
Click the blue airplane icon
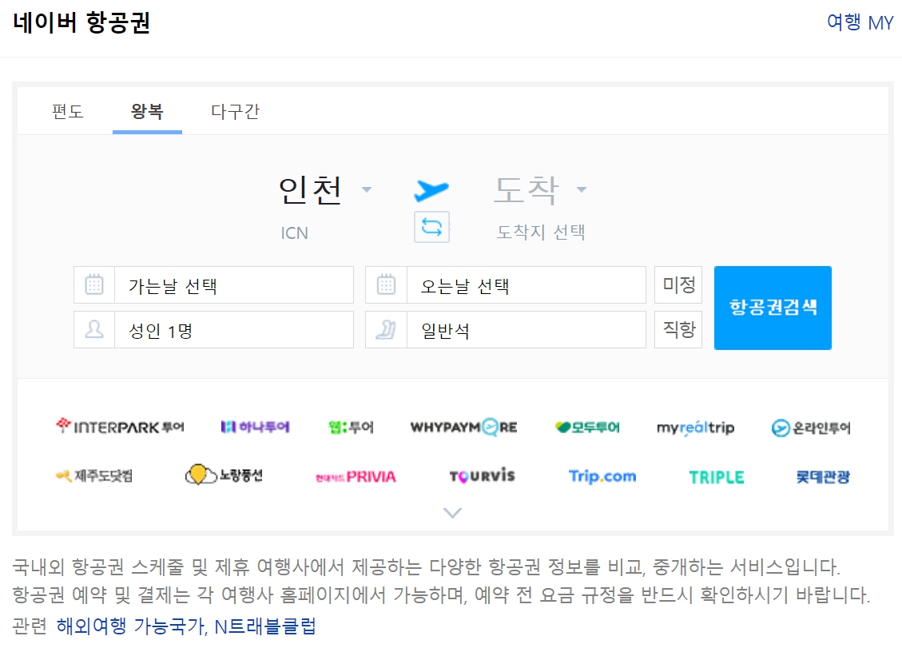click(x=431, y=190)
